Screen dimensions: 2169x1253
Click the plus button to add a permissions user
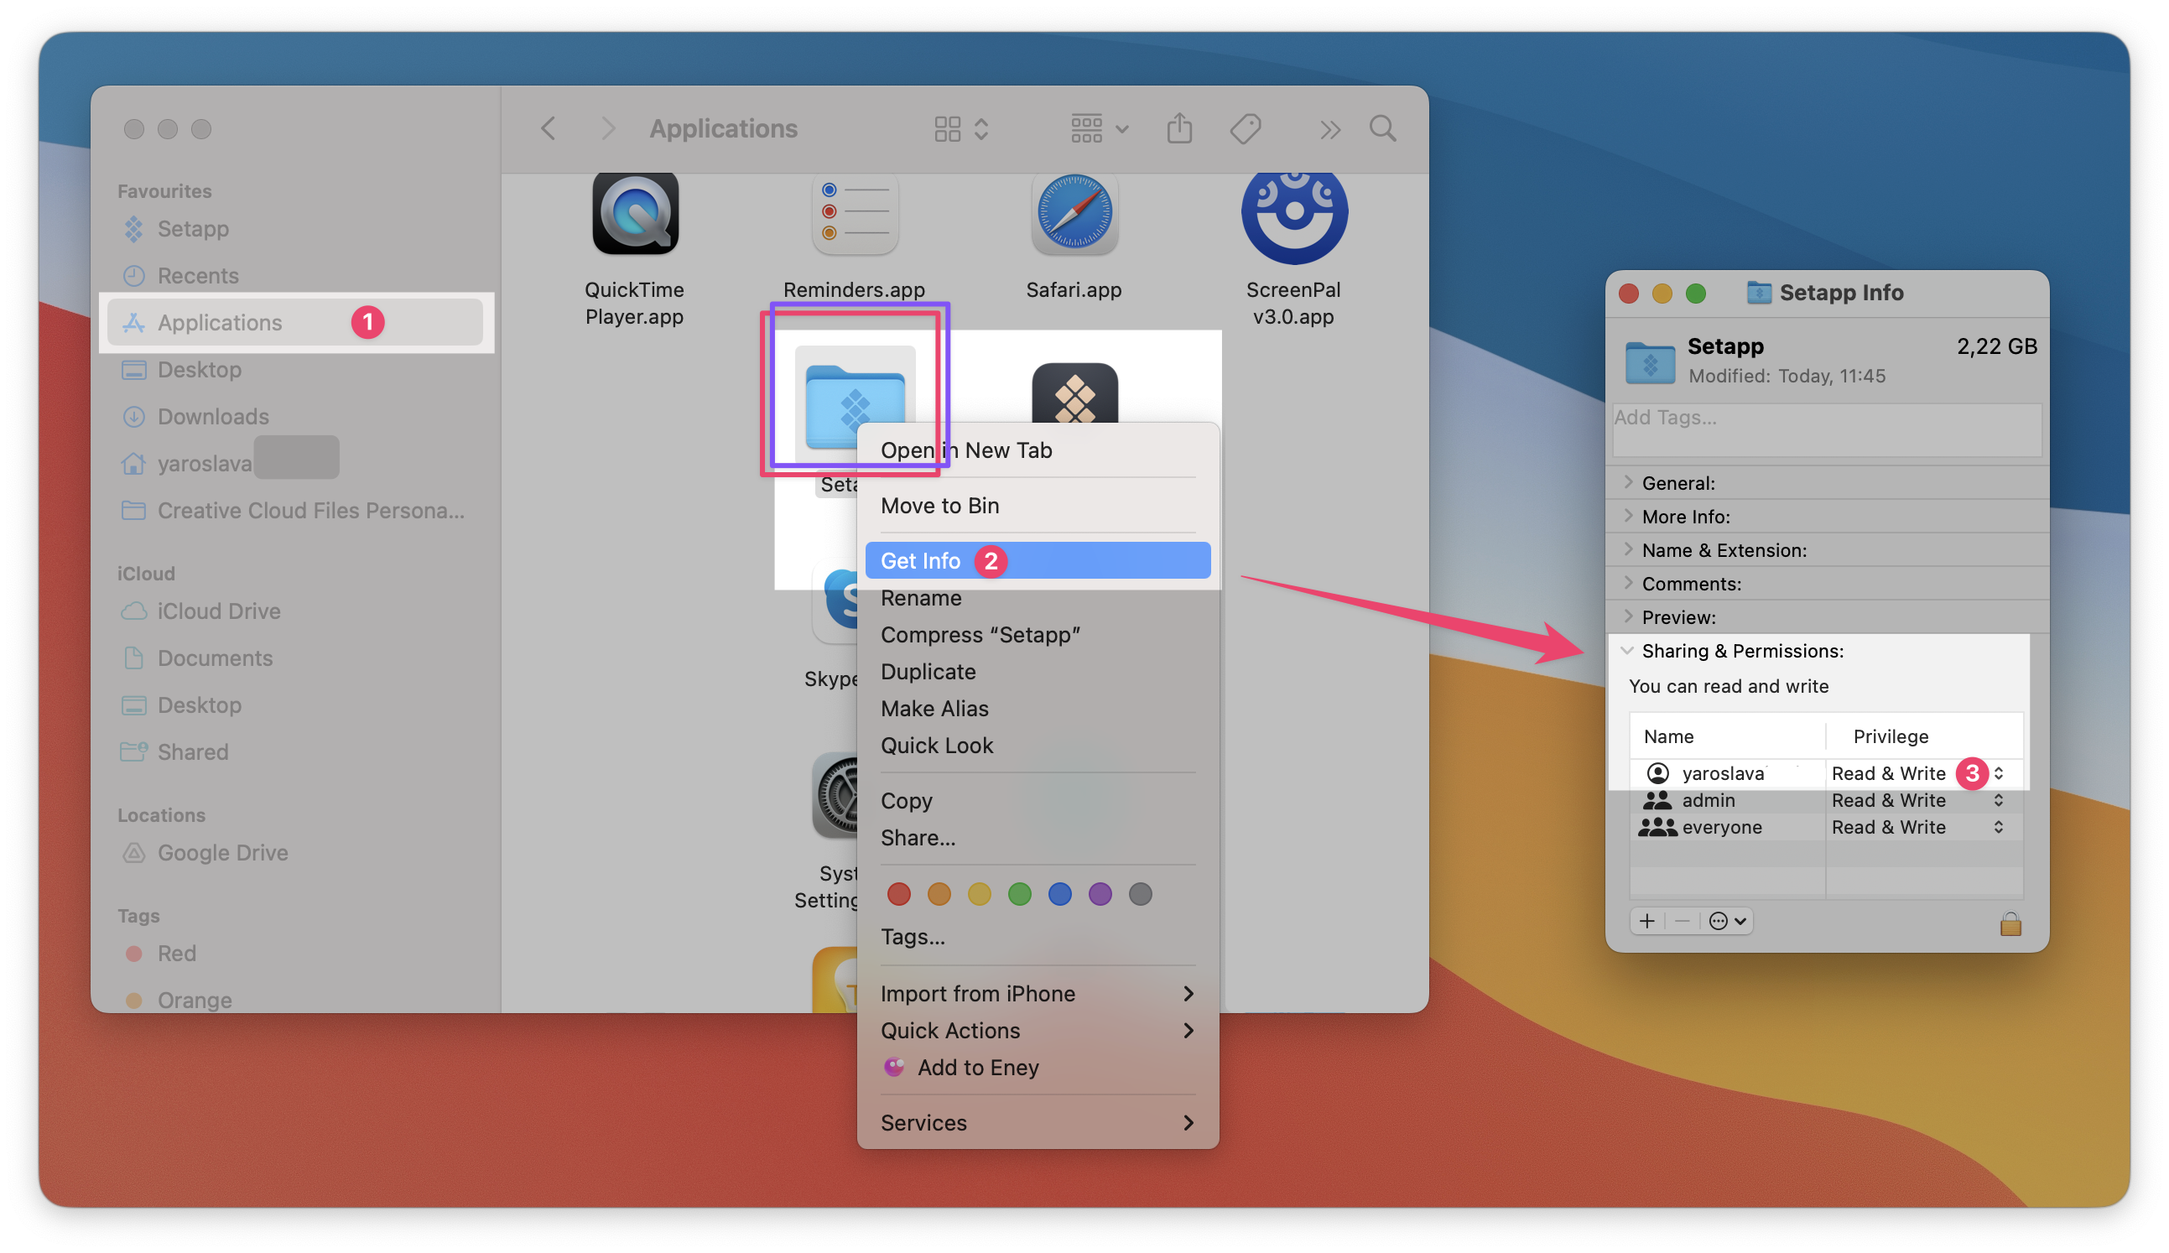1646,921
